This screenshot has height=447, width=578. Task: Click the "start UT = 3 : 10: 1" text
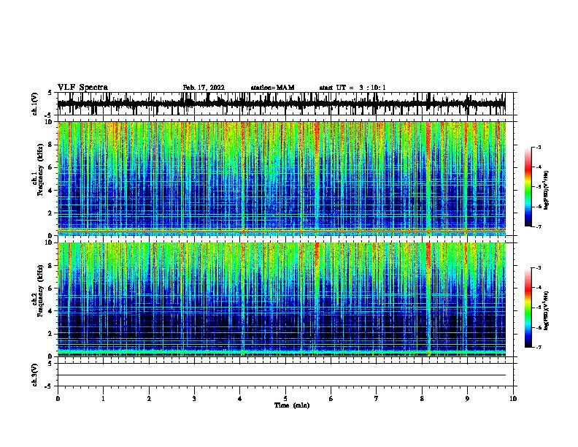(352, 88)
